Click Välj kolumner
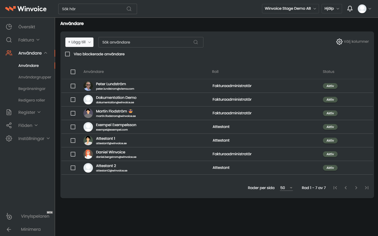The height and width of the screenshot is (236, 378). point(353,42)
